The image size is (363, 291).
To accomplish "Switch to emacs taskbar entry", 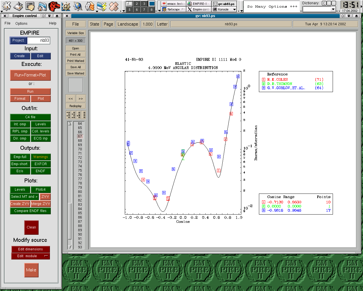I will point(174,4).
